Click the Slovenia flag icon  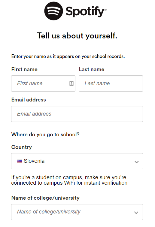point(20,161)
